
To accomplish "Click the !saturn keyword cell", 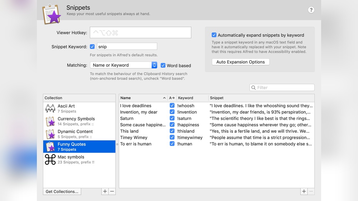I will pyautogui.click(x=184, y=119).
